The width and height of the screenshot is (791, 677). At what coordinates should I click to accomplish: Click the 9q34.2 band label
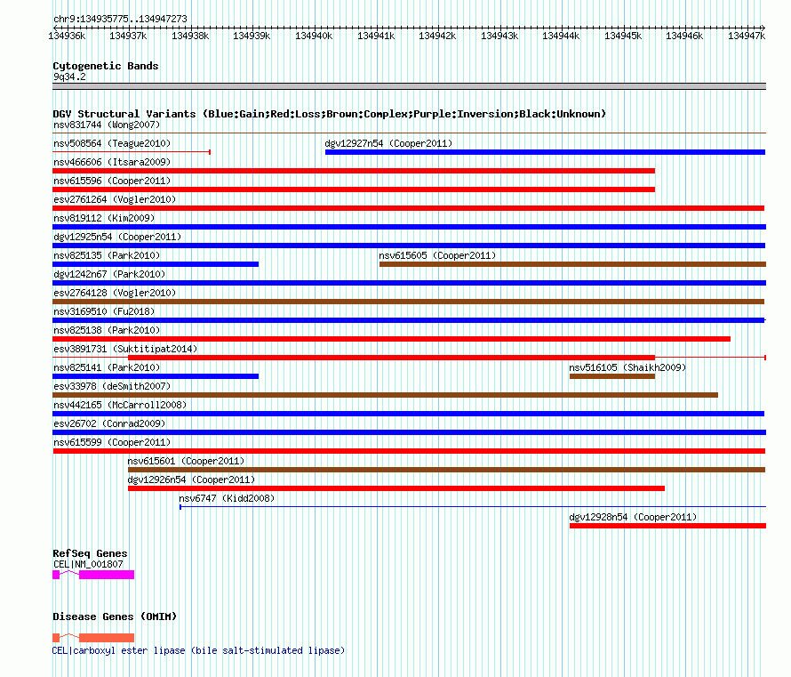[69, 77]
